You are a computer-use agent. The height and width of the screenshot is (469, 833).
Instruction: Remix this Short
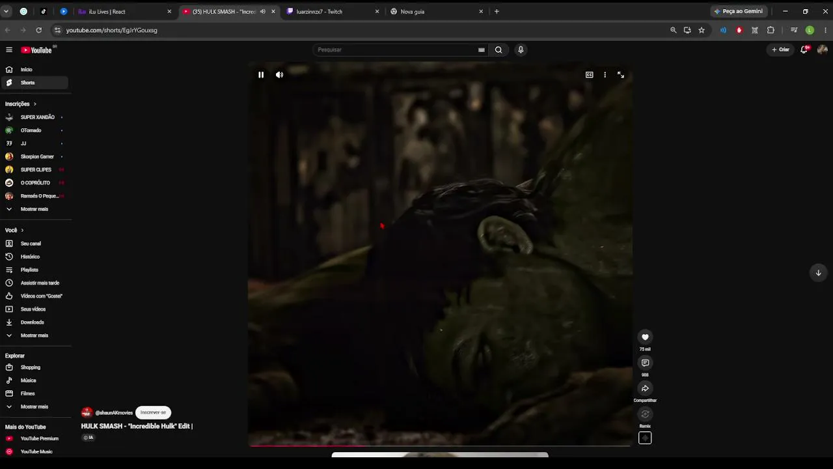click(645, 414)
